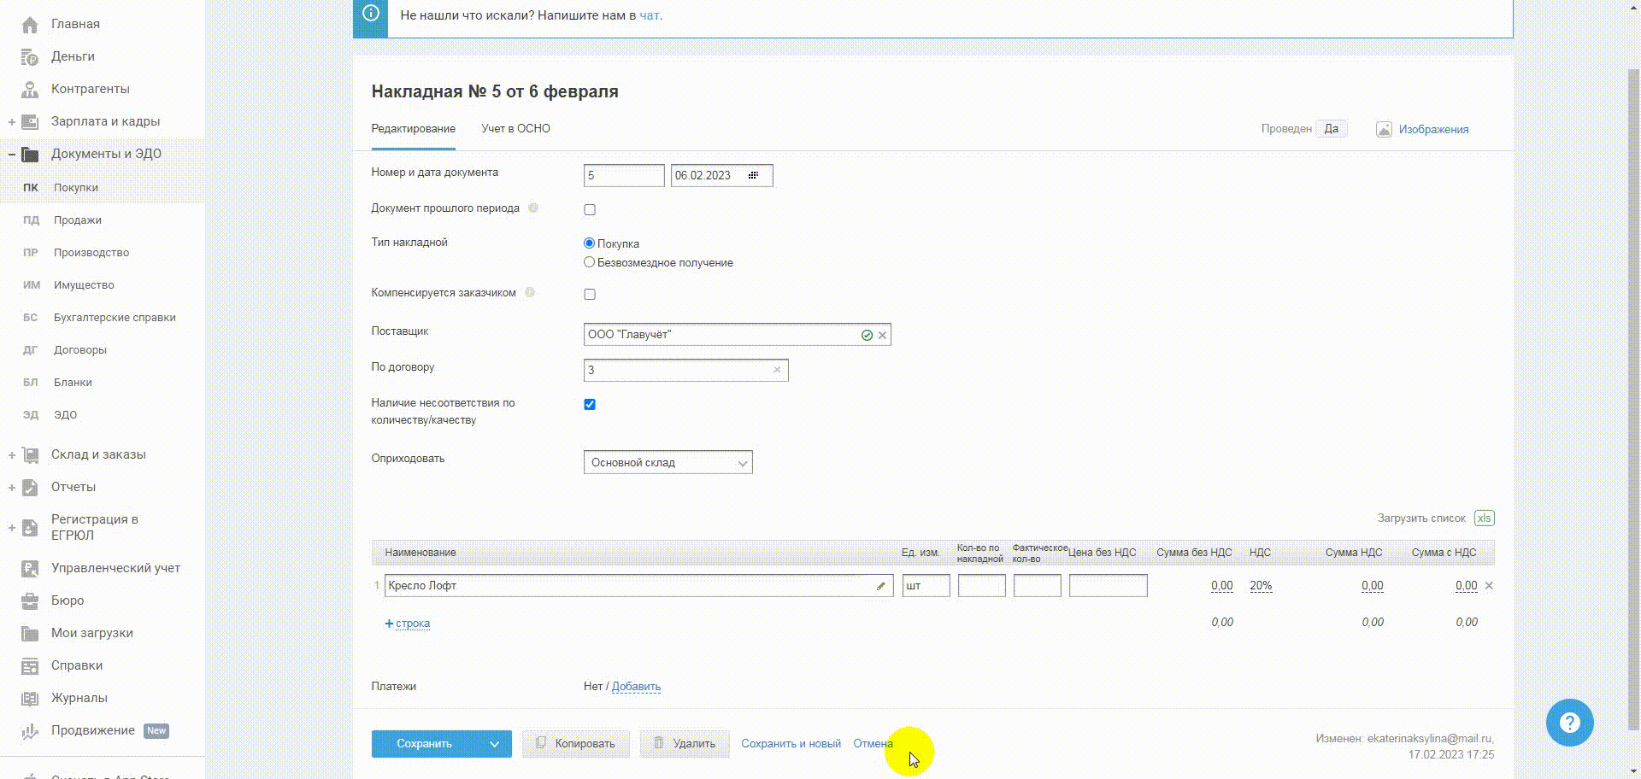Open the Основной склад warehouse dropdown
The image size is (1641, 779).
pos(668,462)
